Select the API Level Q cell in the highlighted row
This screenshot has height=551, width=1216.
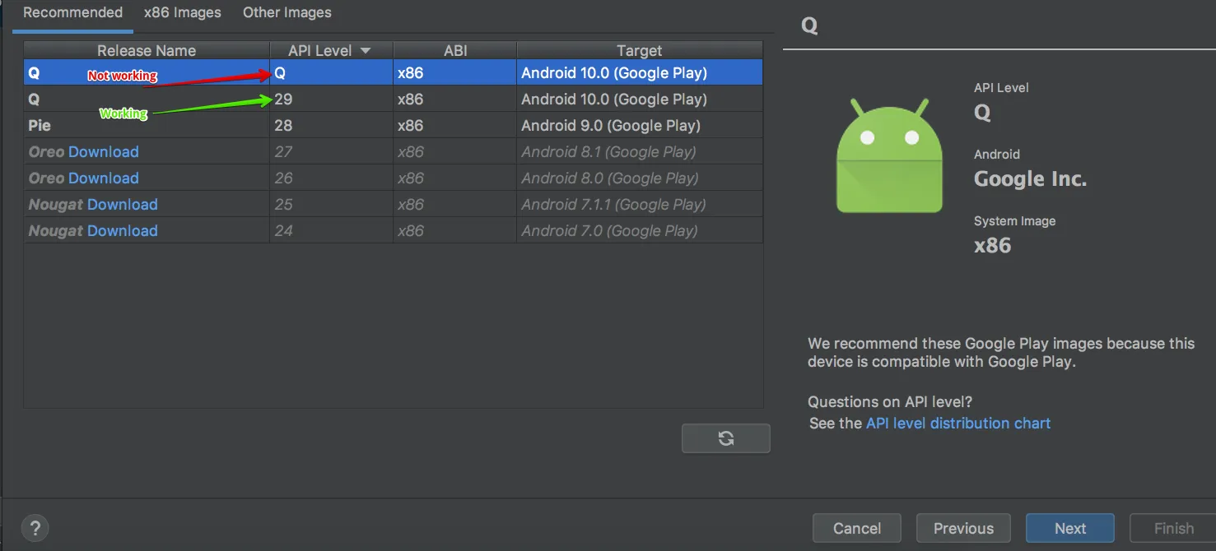332,72
